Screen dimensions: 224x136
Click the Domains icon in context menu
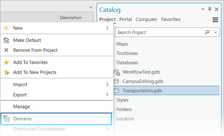click(x=6, y=119)
